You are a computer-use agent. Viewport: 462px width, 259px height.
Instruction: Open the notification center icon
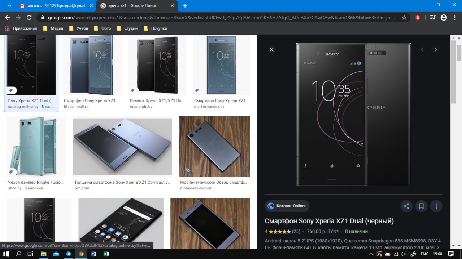(451, 254)
